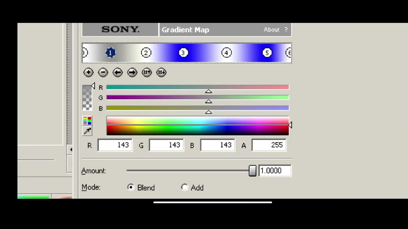
Task: Select gradient point 1
Action: 111,53
